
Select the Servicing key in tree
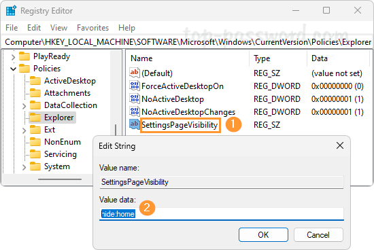pos(61,154)
